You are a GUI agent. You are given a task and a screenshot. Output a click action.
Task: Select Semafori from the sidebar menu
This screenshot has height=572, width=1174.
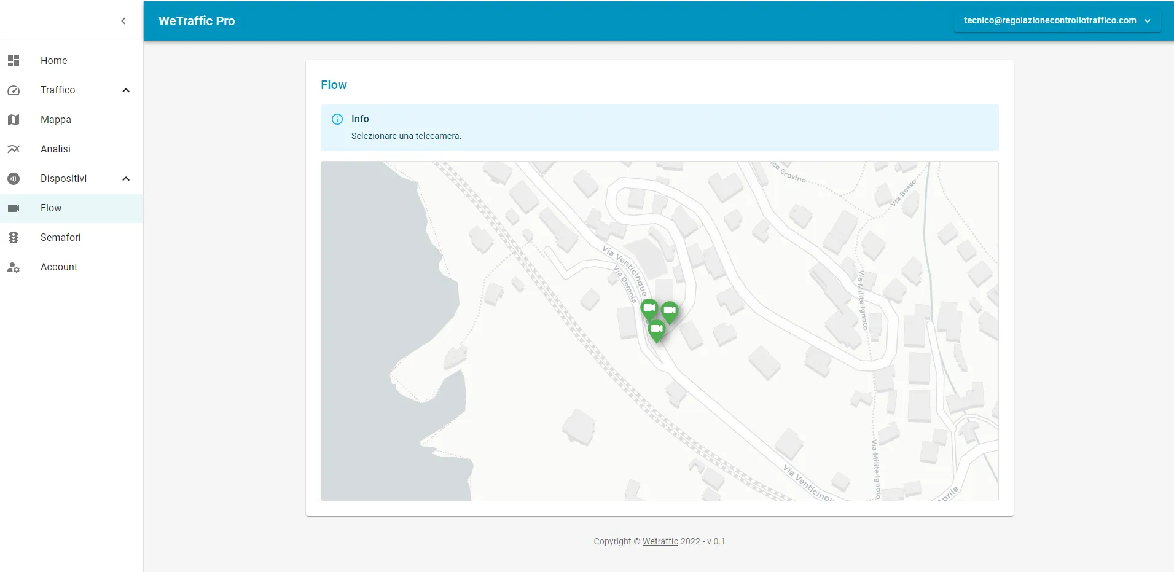coord(60,237)
